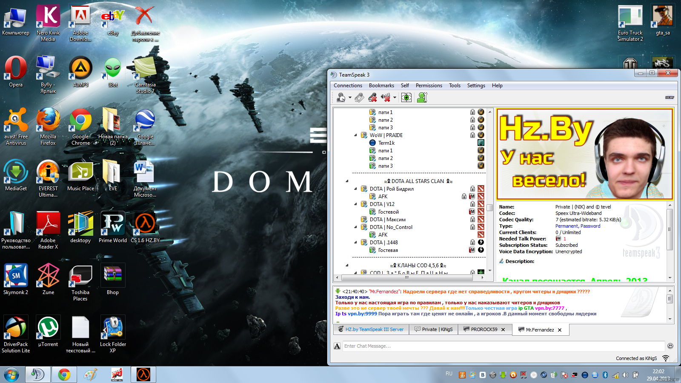This screenshot has height=383, width=681.
Task: Select user Term1k in channel tree
Action: click(386, 143)
